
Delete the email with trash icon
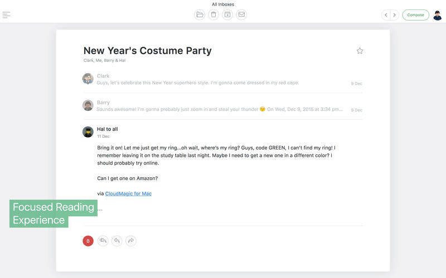(x=214, y=15)
